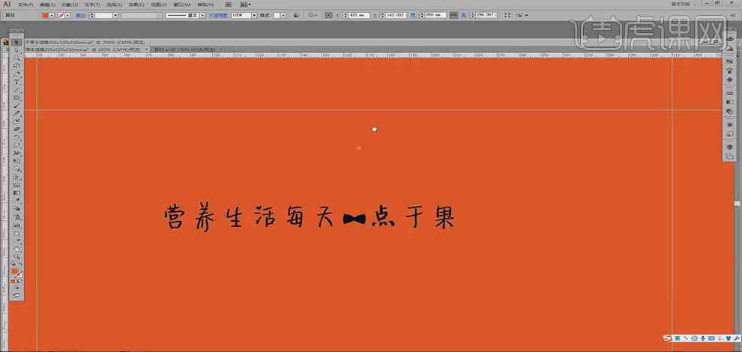Image resolution: width=742 pixels, height=352 pixels.
Task: Select the Direct Selection tool
Action: pos(17,50)
